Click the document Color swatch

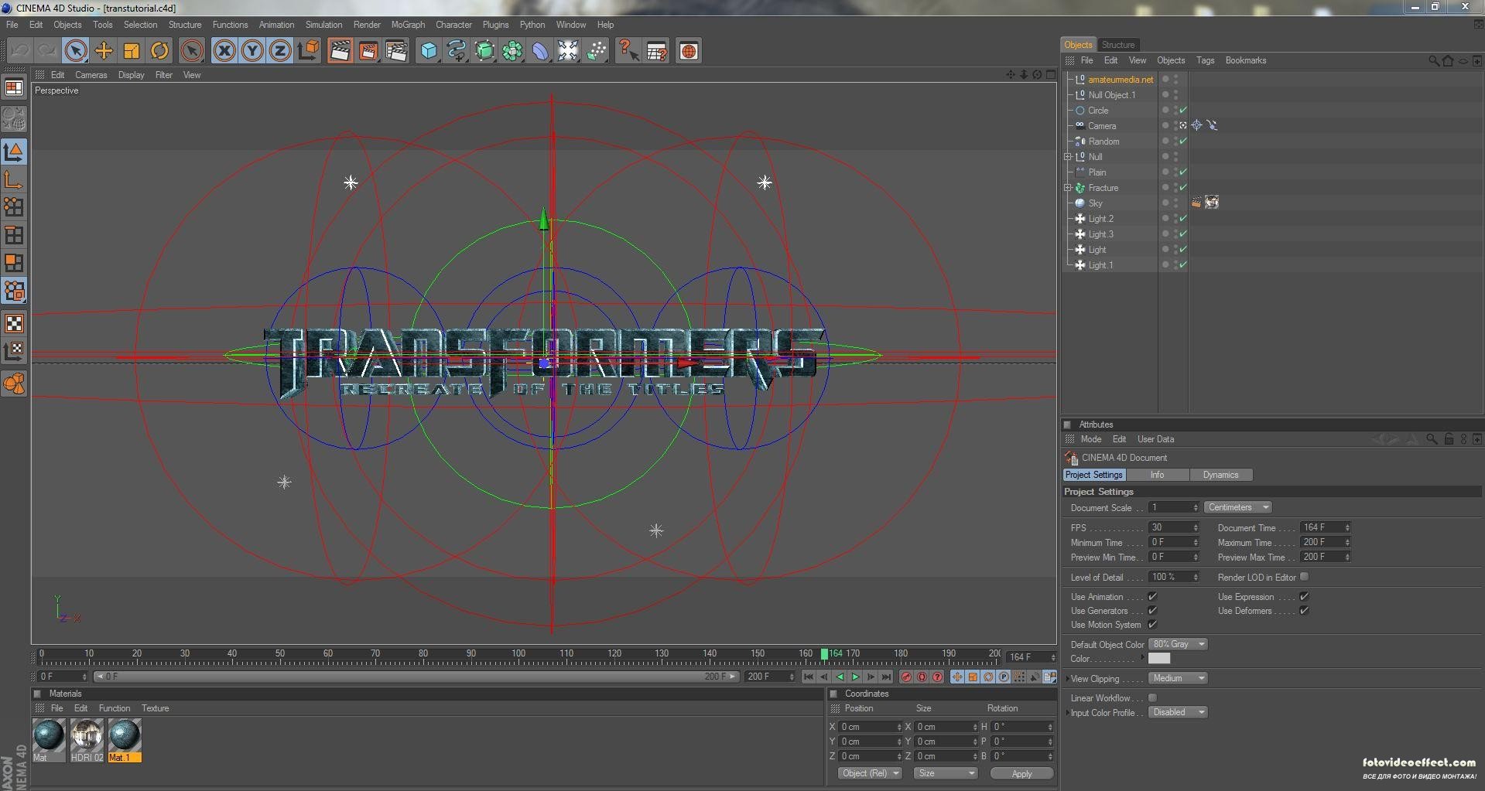[1159, 659]
